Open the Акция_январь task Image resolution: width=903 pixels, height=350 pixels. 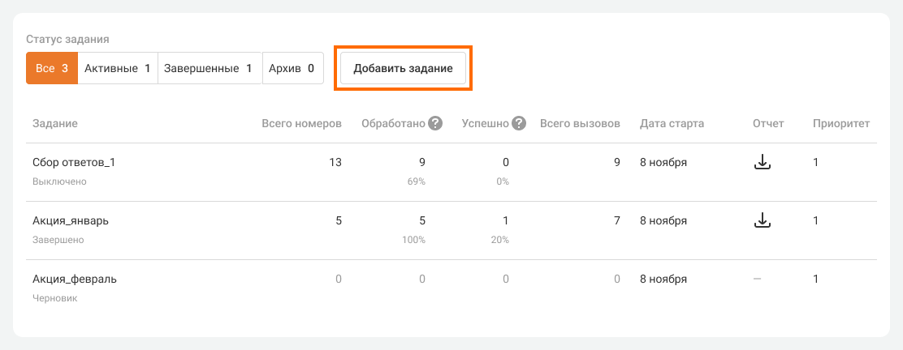coord(70,220)
